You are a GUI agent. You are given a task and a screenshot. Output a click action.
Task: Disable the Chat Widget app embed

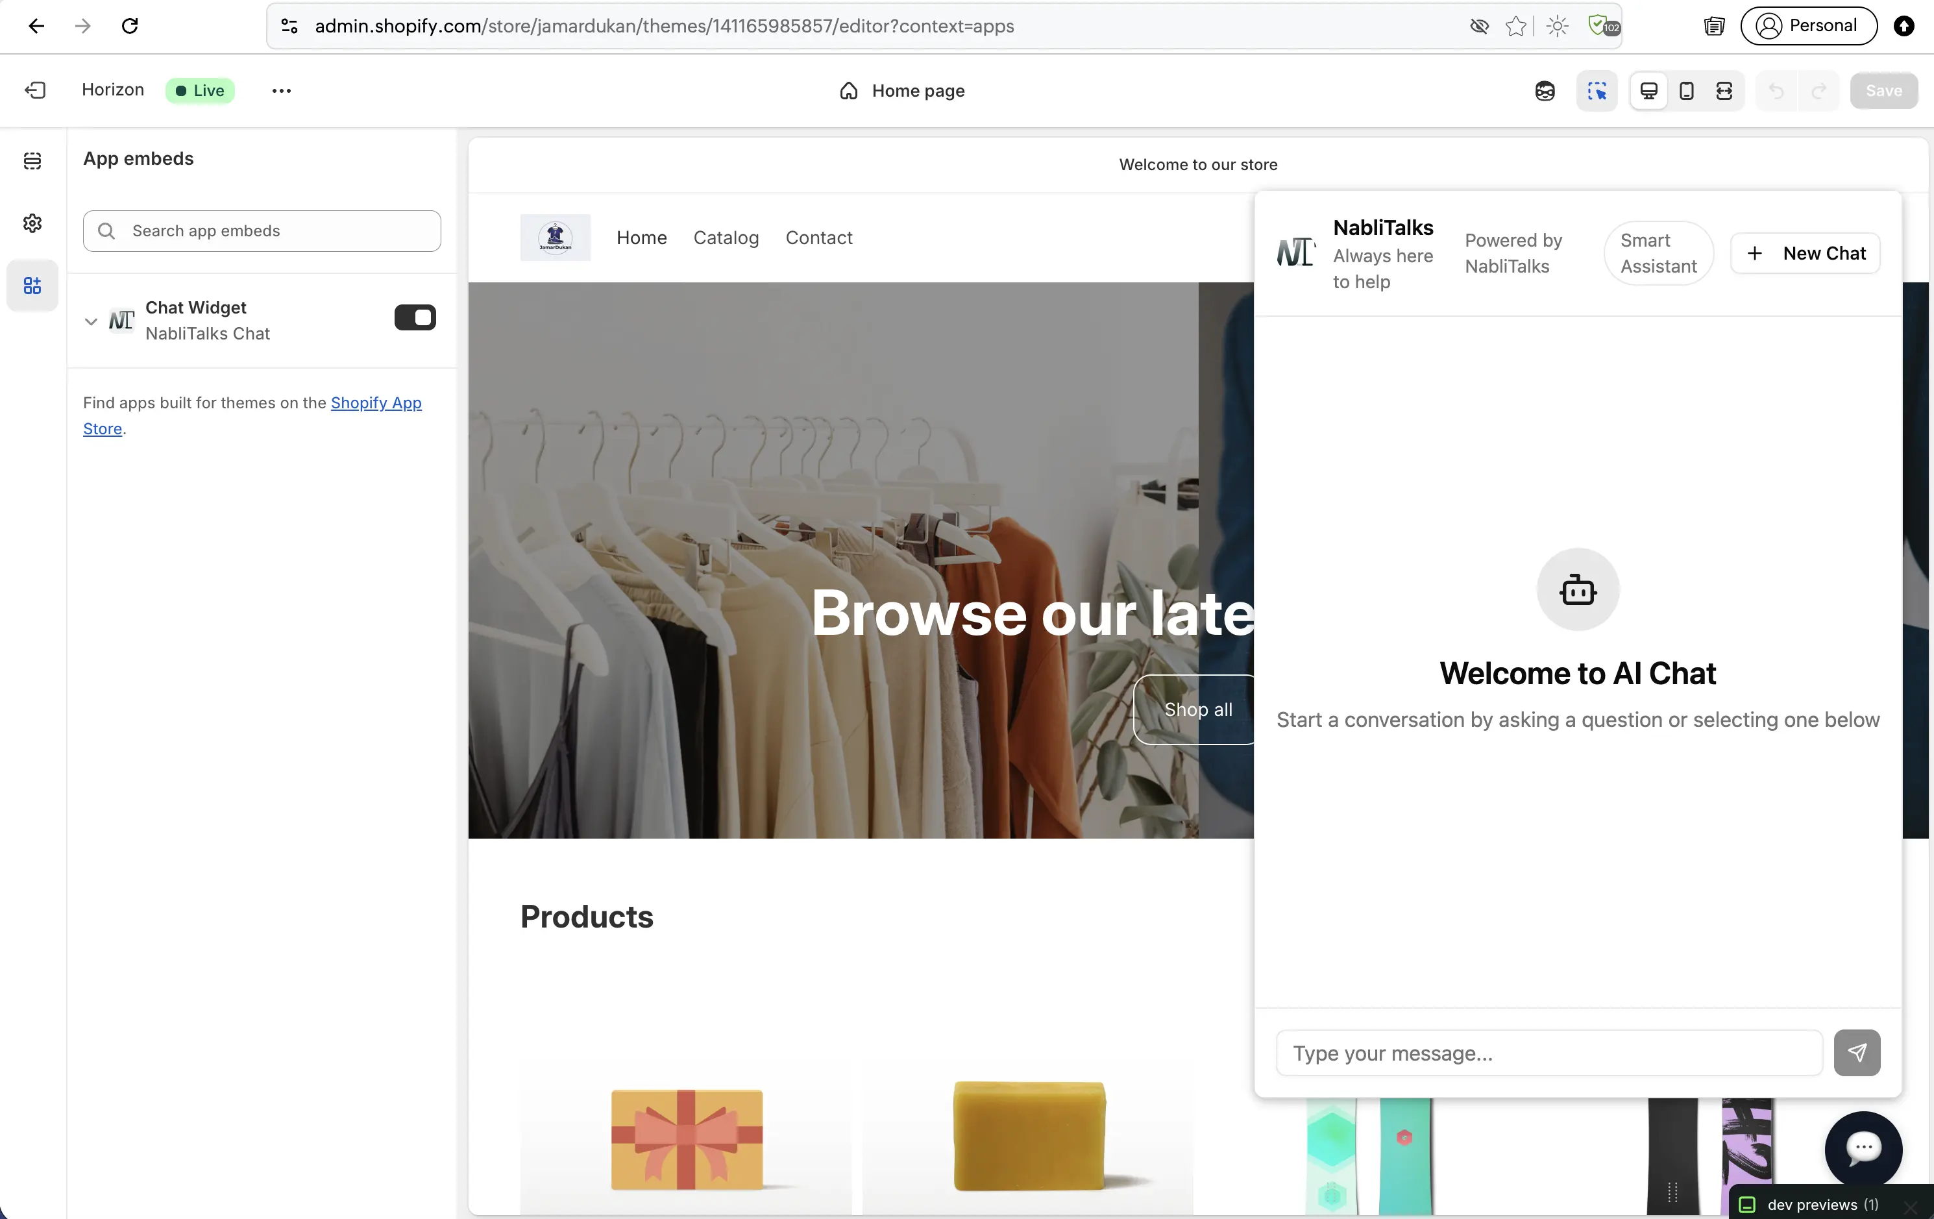click(x=415, y=318)
